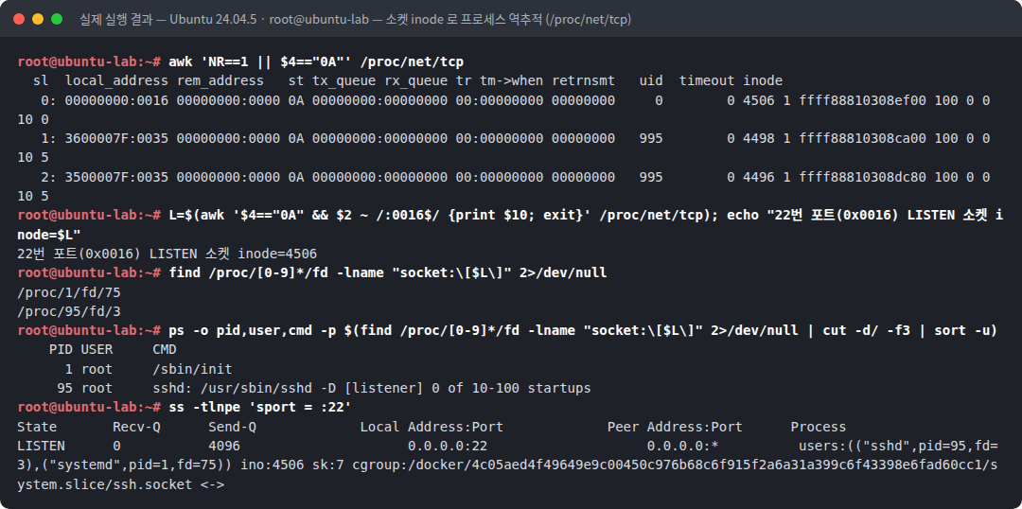Click the ss -tlnpe 'sport = :22' command

point(260,408)
